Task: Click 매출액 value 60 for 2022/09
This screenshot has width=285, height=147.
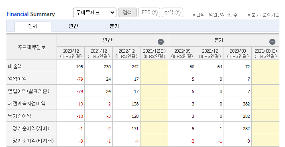Action: (192, 67)
